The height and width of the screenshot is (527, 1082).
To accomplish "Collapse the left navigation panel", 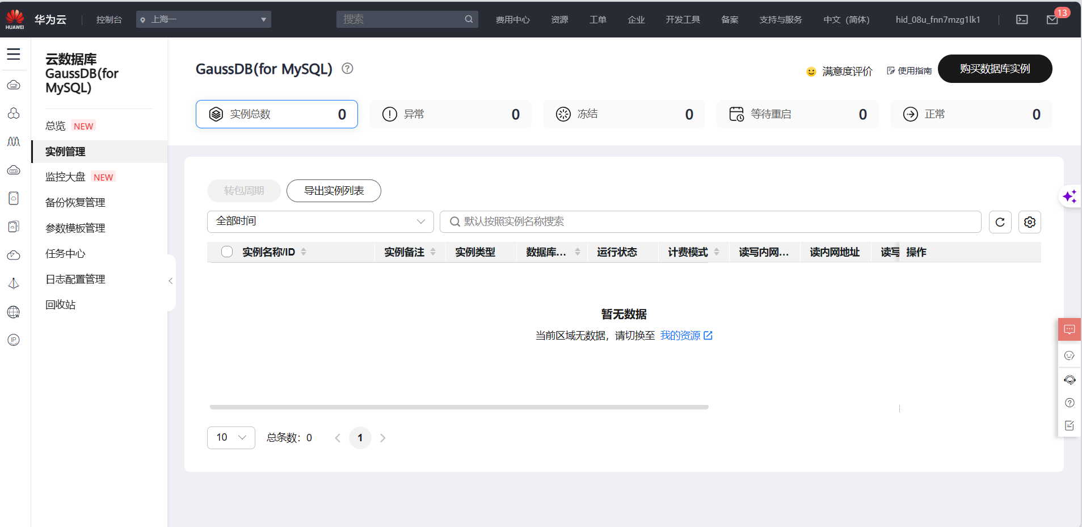I will pos(171,281).
